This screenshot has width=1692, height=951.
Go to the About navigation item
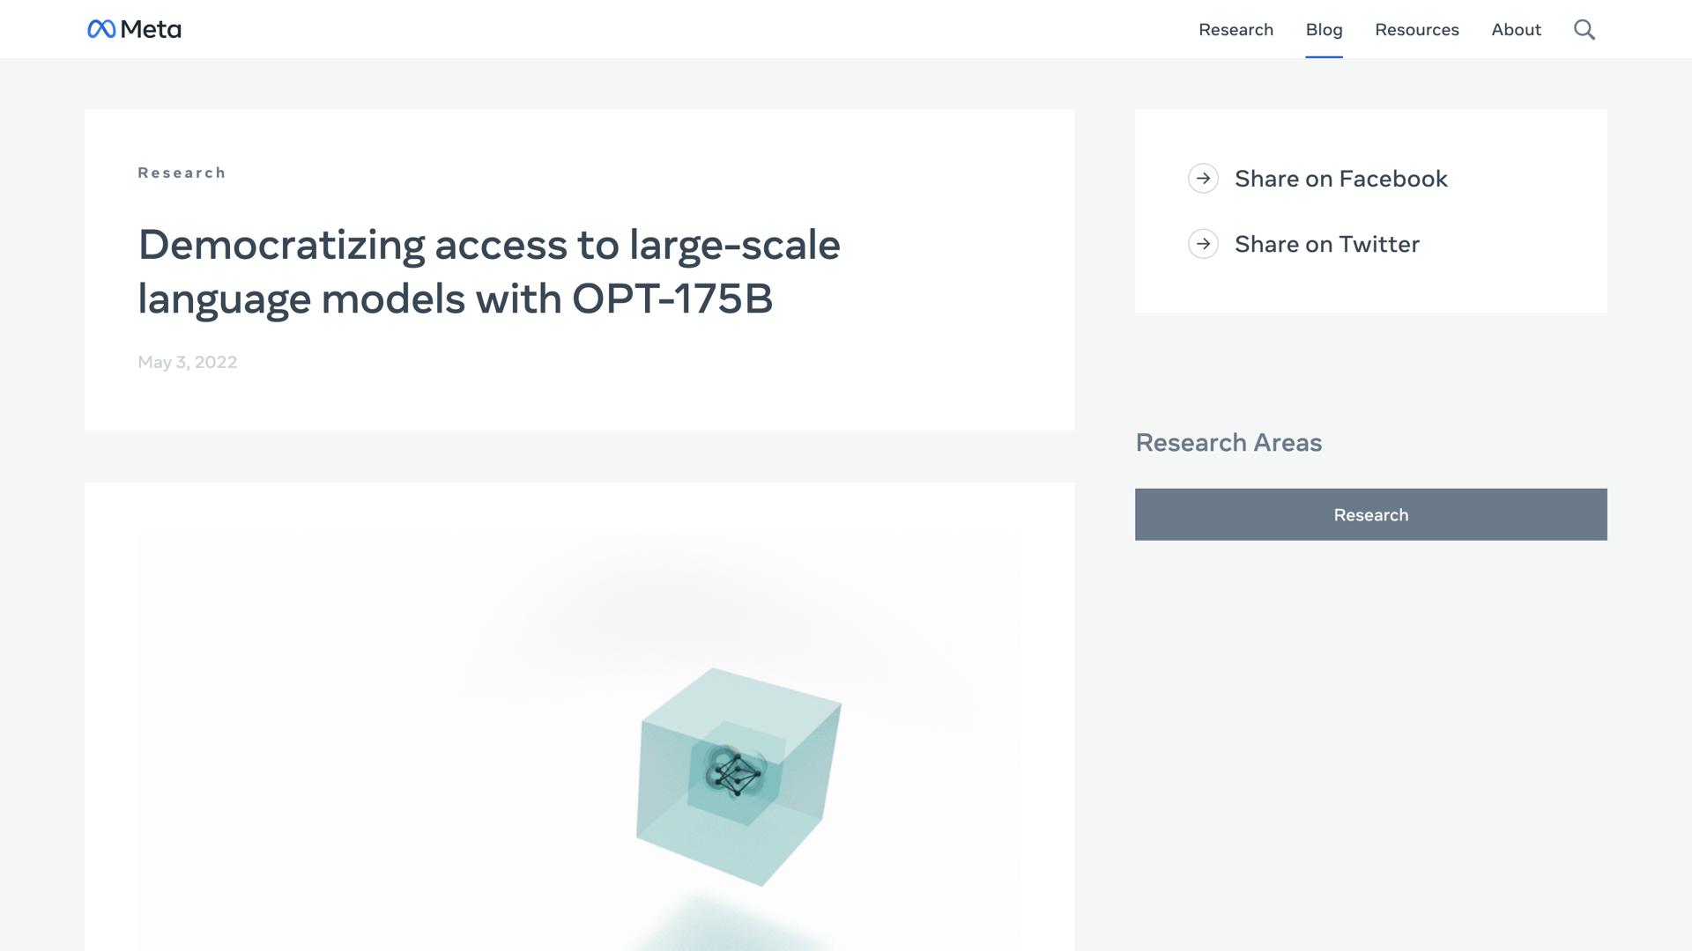1516,30
